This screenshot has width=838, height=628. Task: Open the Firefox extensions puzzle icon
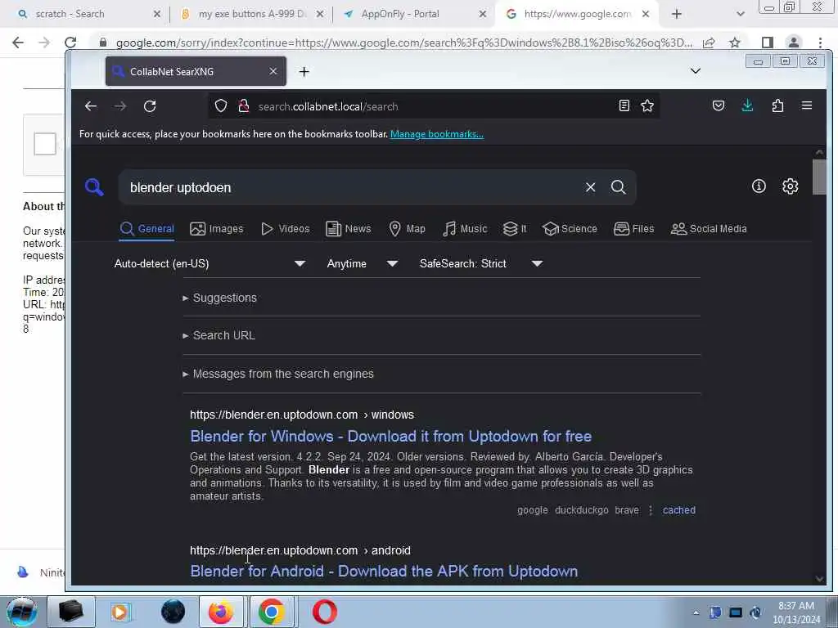click(777, 105)
